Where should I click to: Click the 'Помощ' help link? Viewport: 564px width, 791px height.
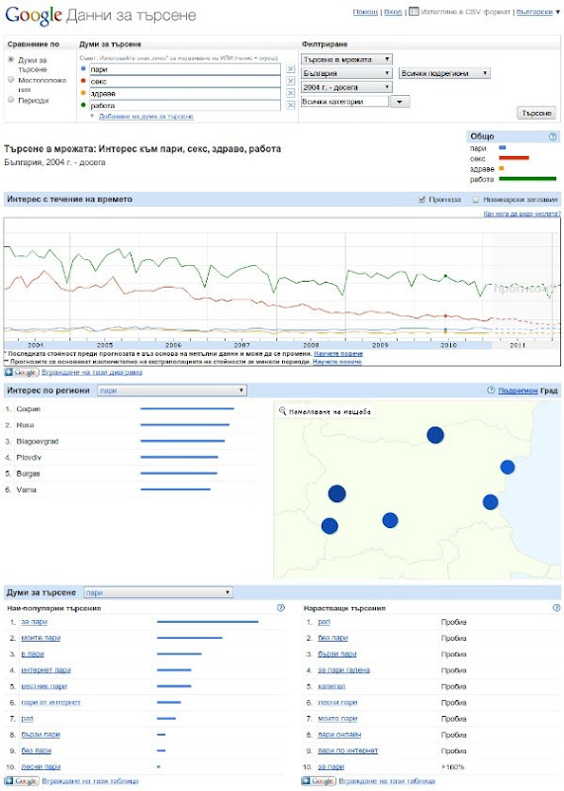click(x=365, y=12)
